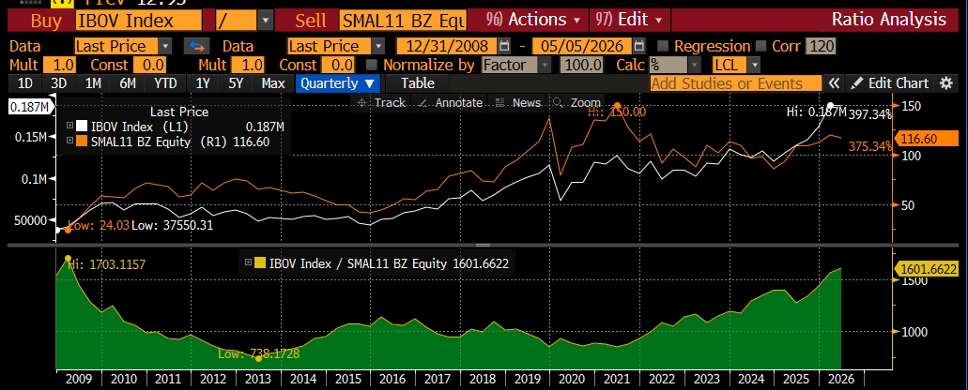968x390 pixels.
Task: Select the 6M range tab
Action: point(128,83)
